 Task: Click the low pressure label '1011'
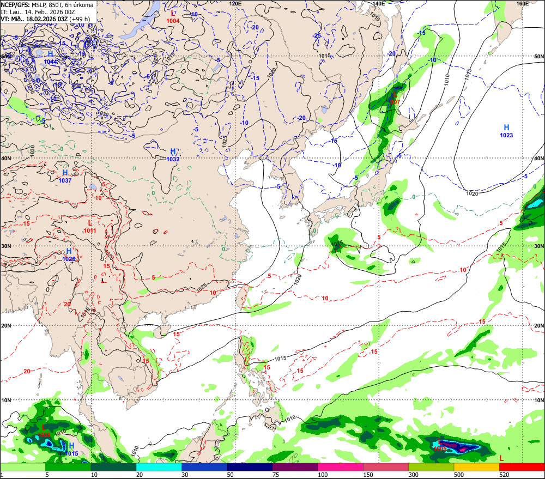click(x=90, y=231)
